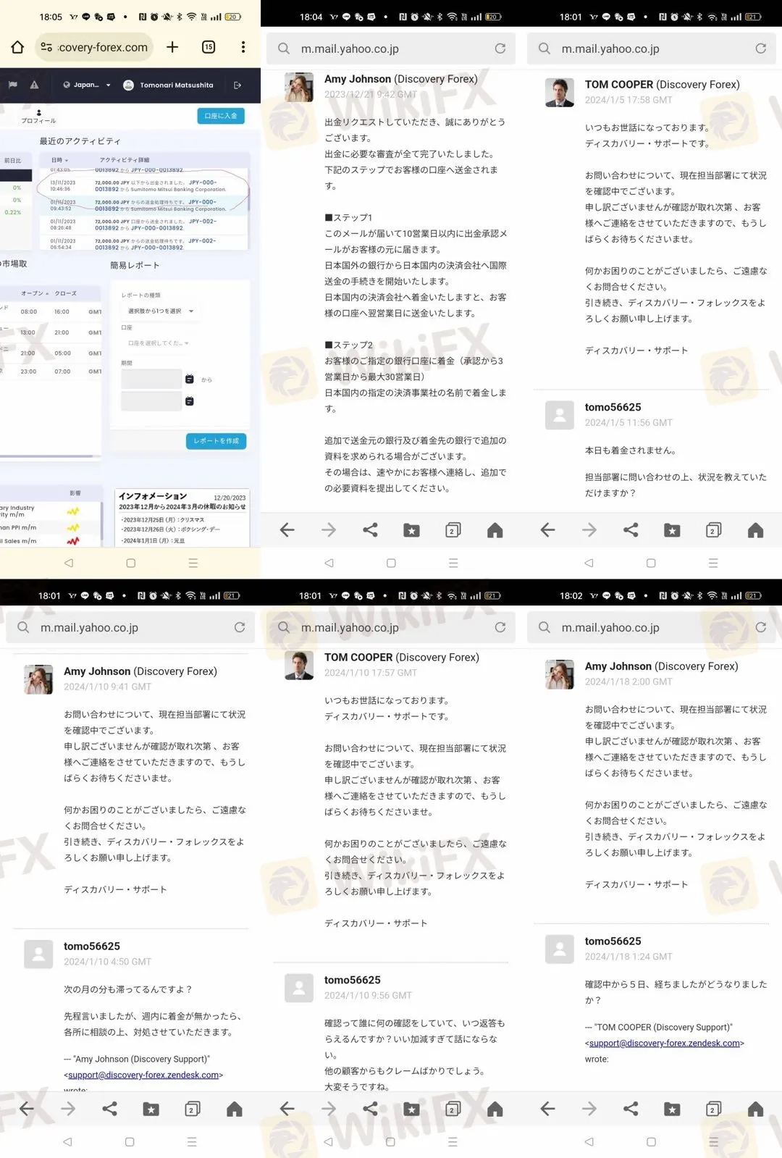Open a new tab with the plus icon
Screen dimensions: 782x1158
pyautogui.click(x=172, y=47)
